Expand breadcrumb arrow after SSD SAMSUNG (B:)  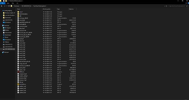click(32, 6)
